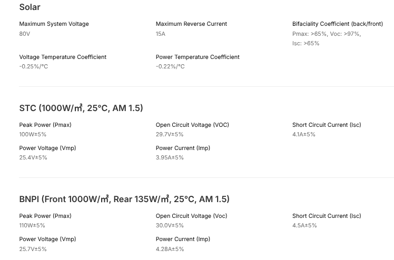Screen dimensions: 394x260
Task: Select the 30.0V±5% open circuit voltage value
Action: [x=170, y=226]
